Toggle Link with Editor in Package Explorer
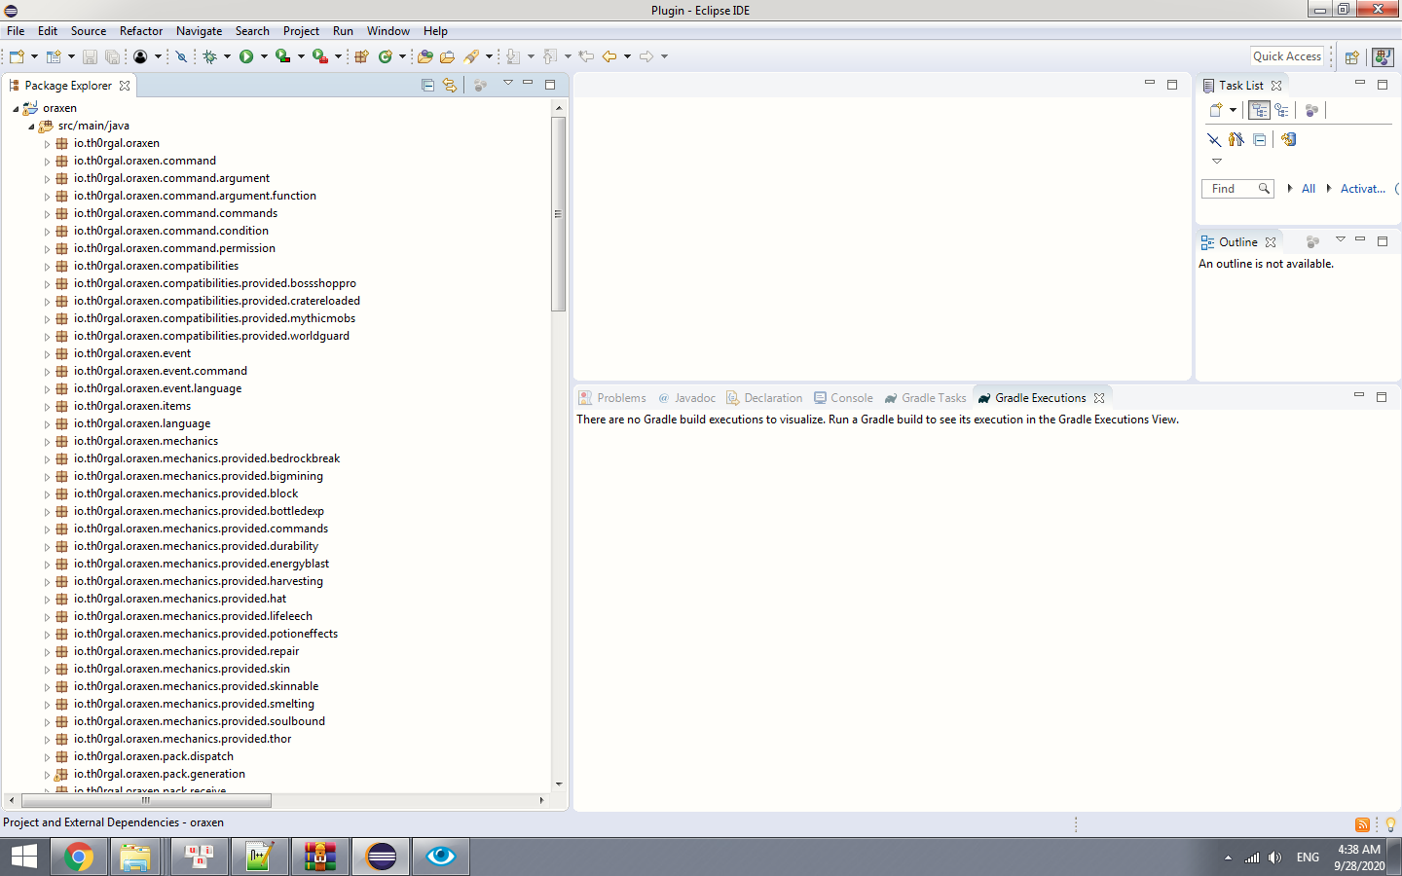This screenshot has width=1402, height=876. [x=450, y=85]
